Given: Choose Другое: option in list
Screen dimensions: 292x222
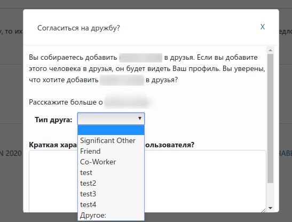Looking at the screenshot, I should pyautogui.click(x=111, y=215).
